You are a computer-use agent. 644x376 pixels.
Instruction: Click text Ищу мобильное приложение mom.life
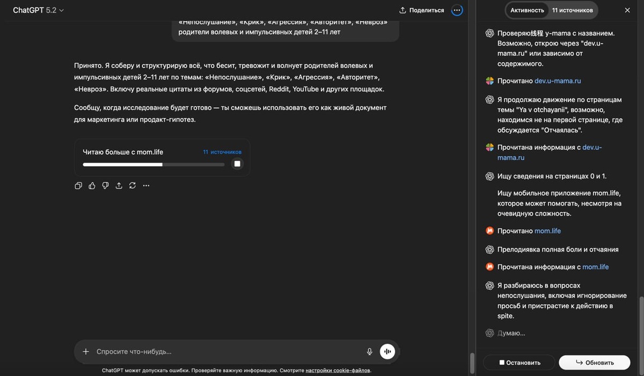pyautogui.click(x=559, y=203)
